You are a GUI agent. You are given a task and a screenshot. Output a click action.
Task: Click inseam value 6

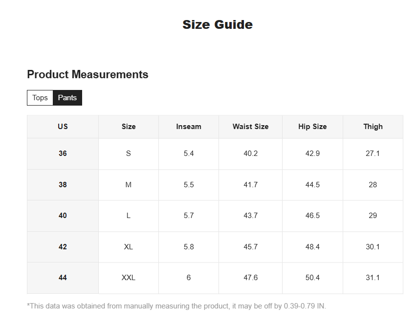pyautogui.click(x=189, y=278)
